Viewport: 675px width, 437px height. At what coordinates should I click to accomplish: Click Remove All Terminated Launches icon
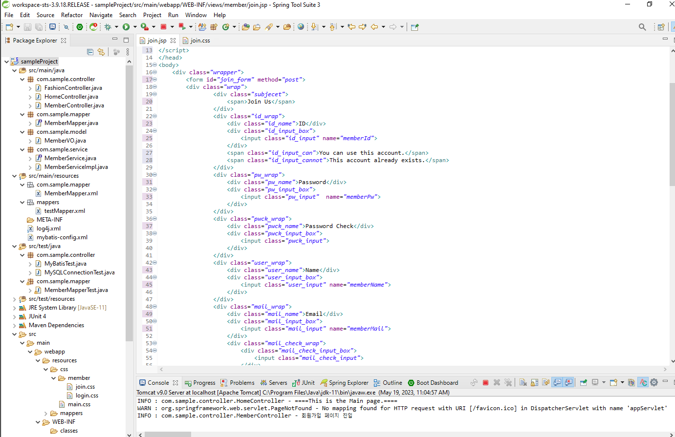tap(508, 382)
